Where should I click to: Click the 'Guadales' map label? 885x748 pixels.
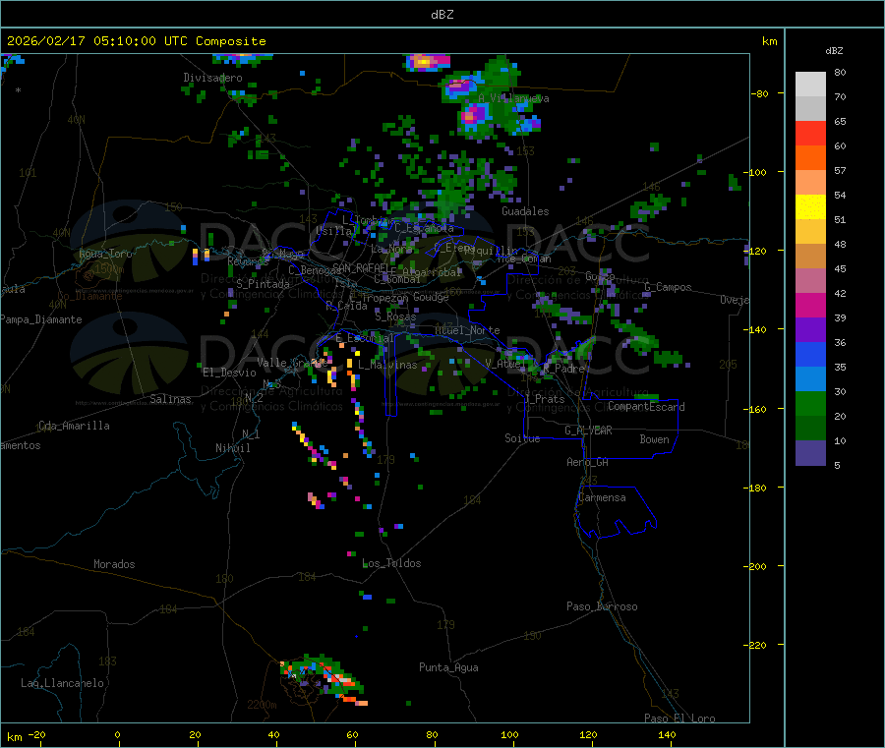(525, 211)
